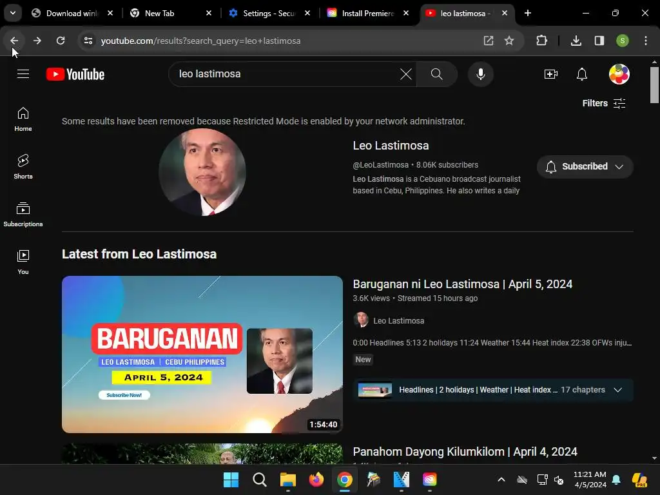Select the leo lastimosa YouTube tab
Viewport: 660px width, 495px height.
pyautogui.click(x=467, y=13)
